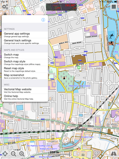Tap the Killick Way street label
119x159 pixels.
pos(64,43)
